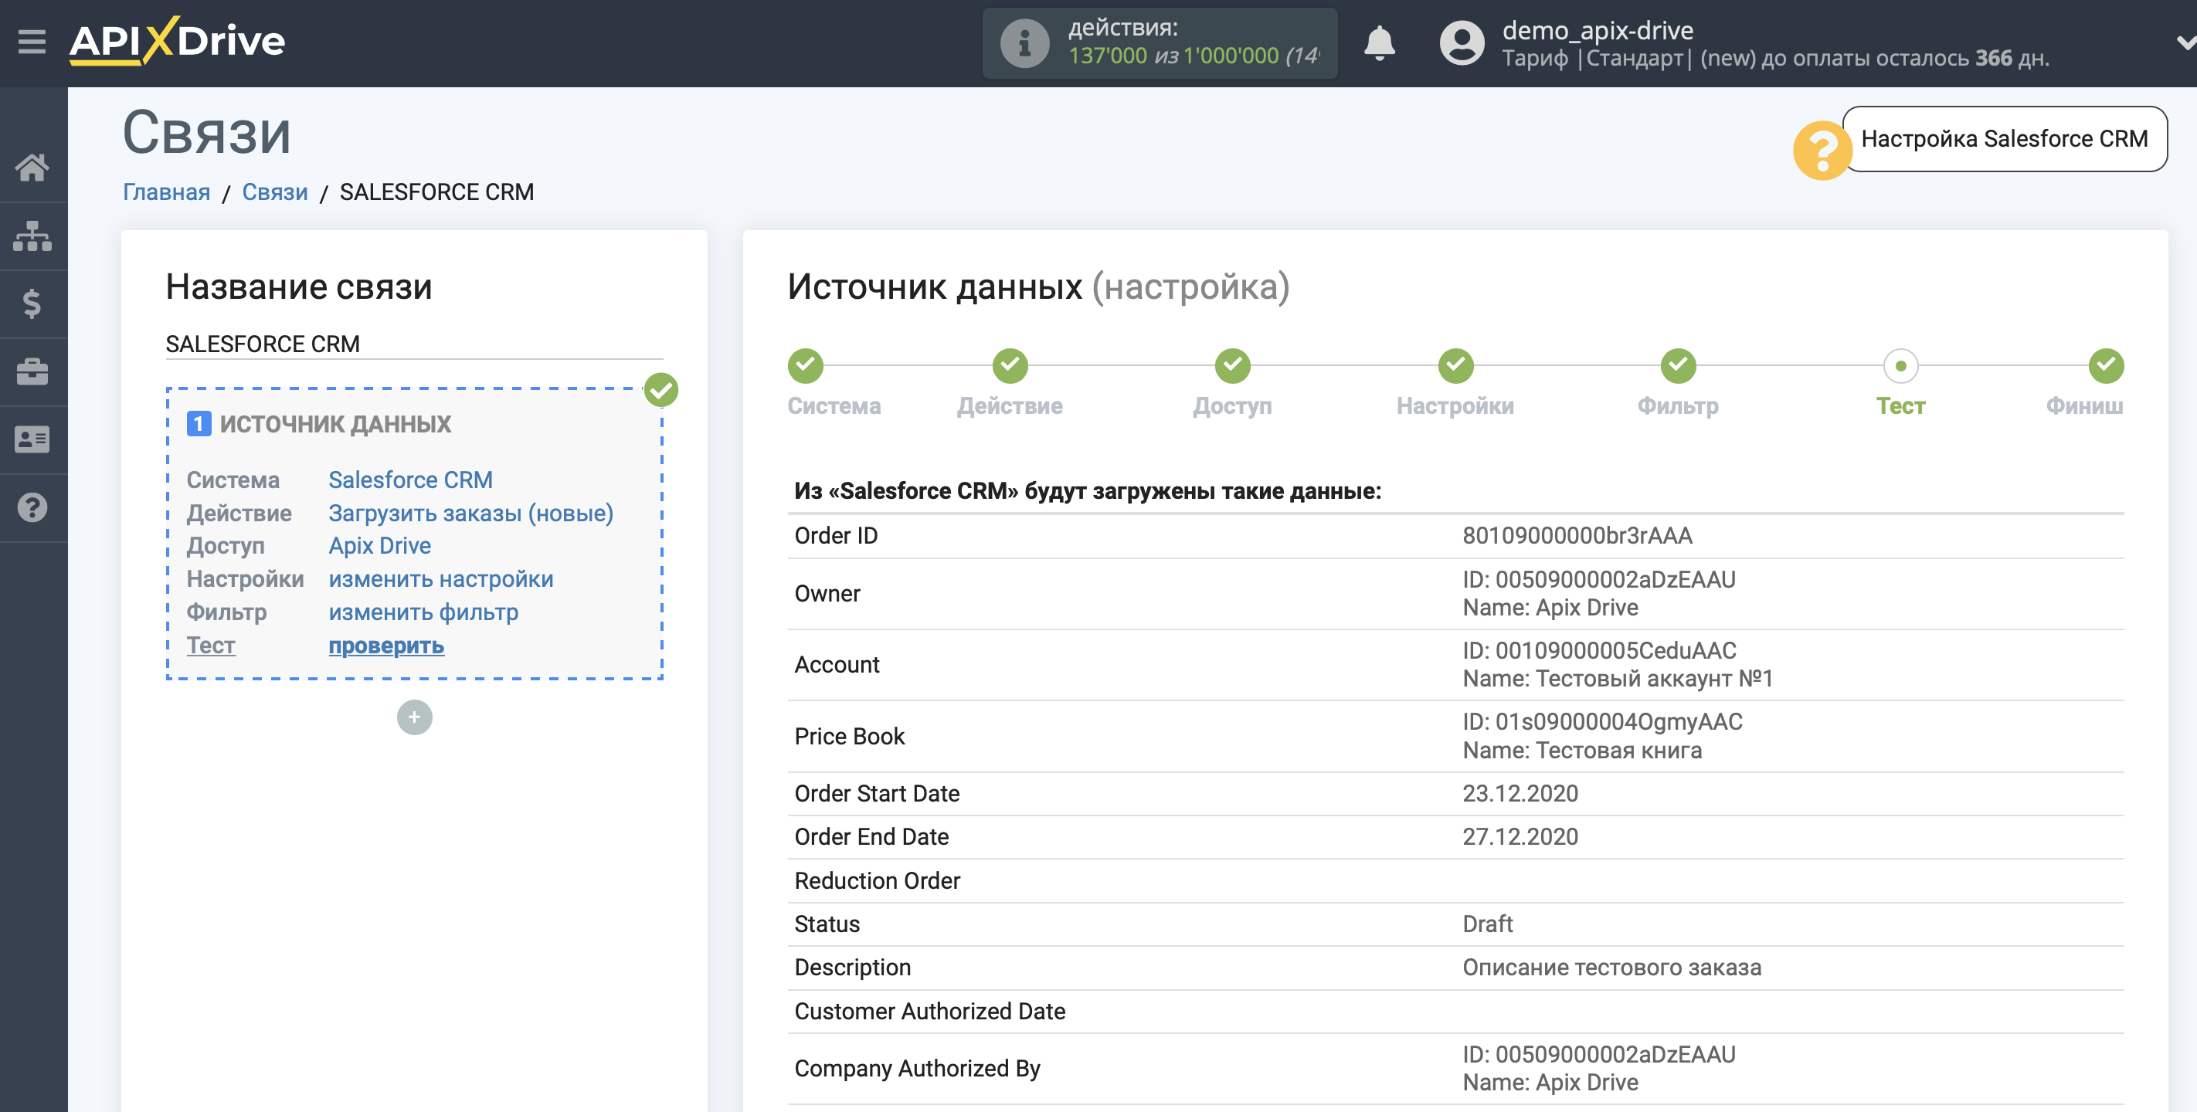
Task: Open the help sidebar question icon
Action: point(32,508)
